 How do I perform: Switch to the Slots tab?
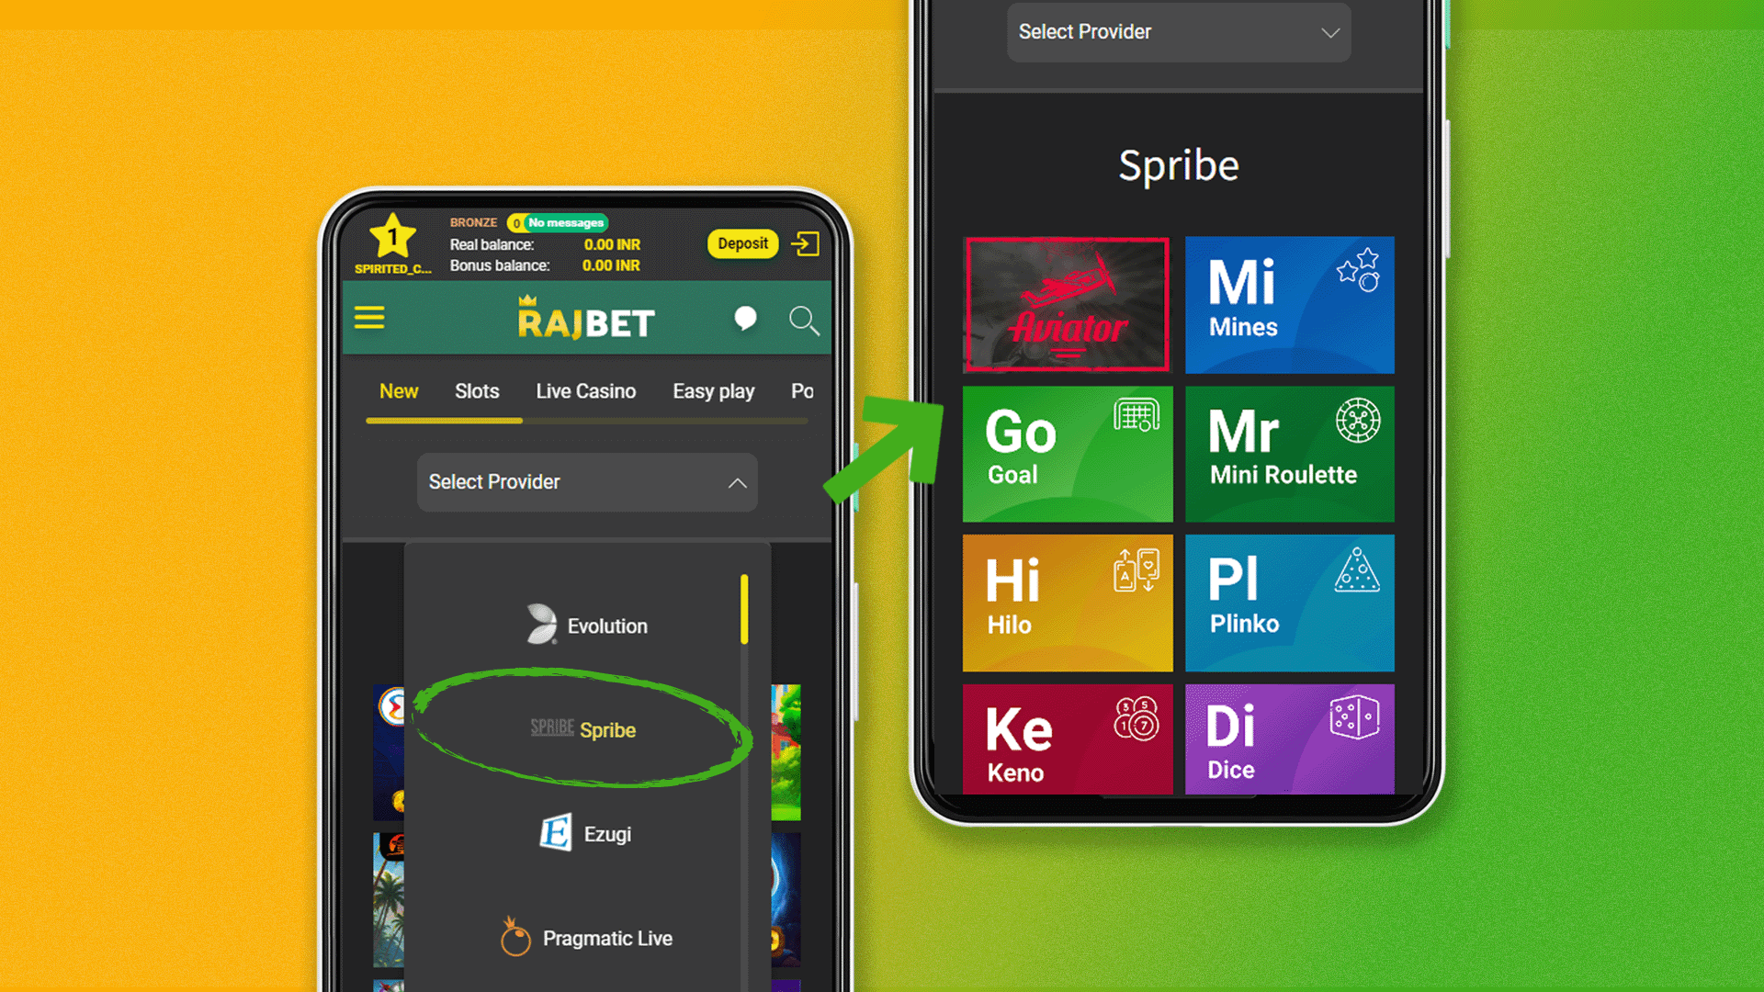tap(476, 390)
